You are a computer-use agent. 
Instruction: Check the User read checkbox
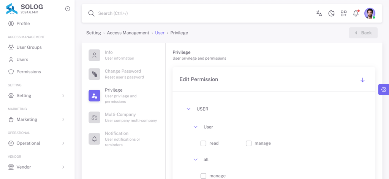(x=204, y=144)
